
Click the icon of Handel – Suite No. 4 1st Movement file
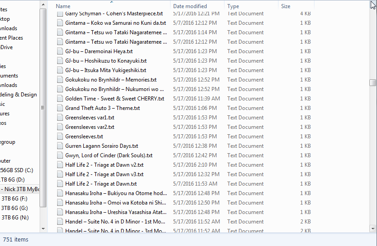tap(60, 222)
